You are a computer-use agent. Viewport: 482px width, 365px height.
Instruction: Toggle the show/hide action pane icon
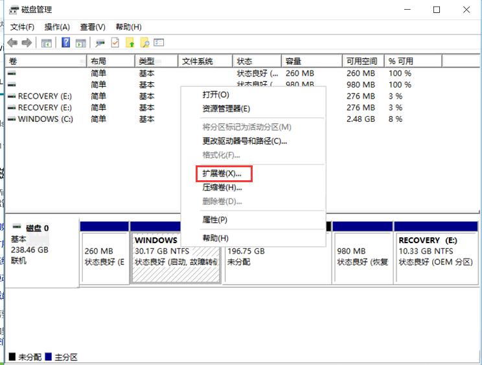[80, 43]
